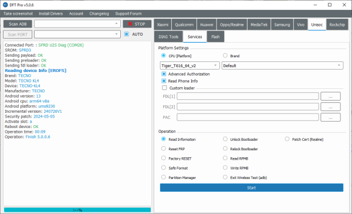Switch to the Huawei tab
The height and width of the screenshot is (214, 352).
[207, 25]
